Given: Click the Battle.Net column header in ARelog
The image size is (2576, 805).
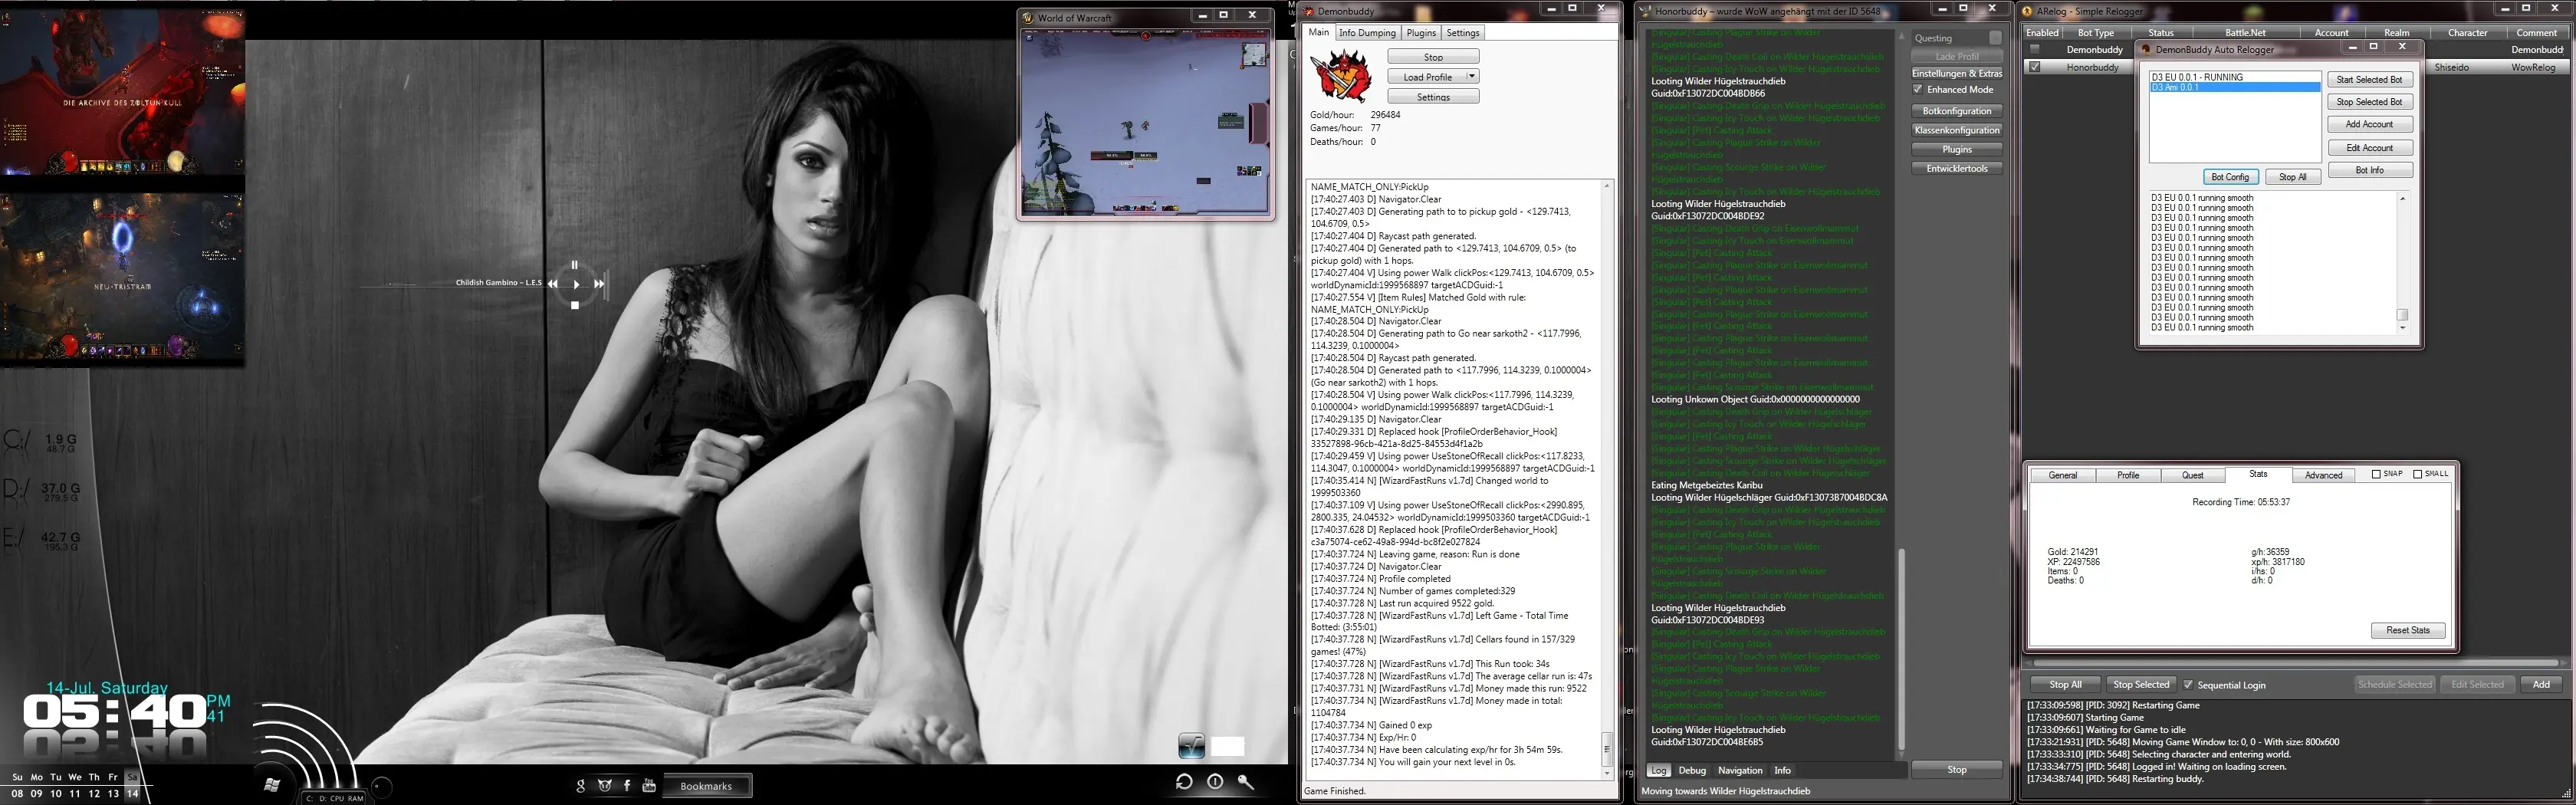Looking at the screenshot, I should pyautogui.click(x=2245, y=33).
